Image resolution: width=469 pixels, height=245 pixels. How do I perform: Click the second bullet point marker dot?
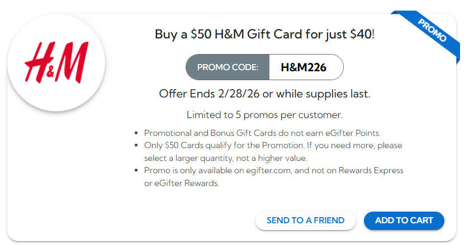[137, 146]
